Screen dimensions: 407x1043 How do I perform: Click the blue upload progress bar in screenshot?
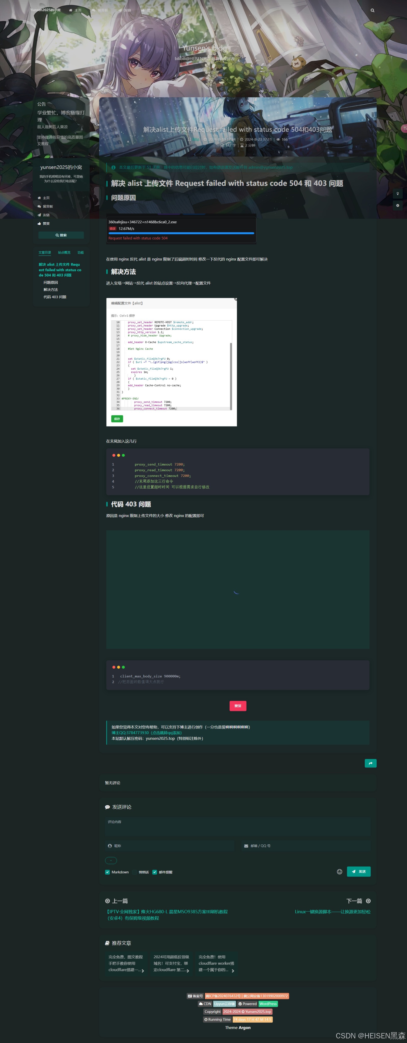pos(181,234)
